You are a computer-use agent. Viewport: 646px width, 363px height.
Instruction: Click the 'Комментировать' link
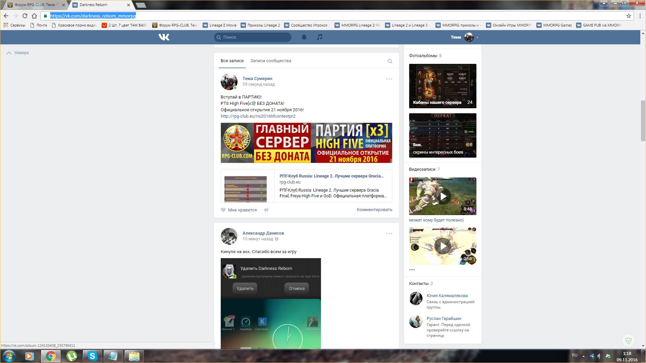pyautogui.click(x=374, y=210)
